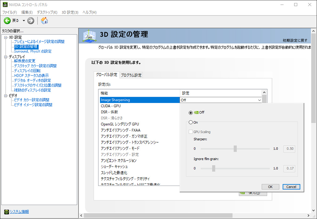The width and height of the screenshot is (317, 219).
Task: Switch to the プログラム設定 tab
Action: [x=131, y=75]
